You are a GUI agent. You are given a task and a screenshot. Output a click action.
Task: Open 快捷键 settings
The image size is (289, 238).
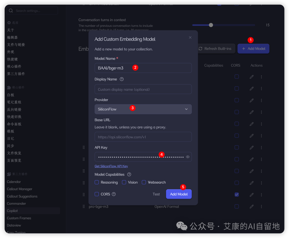click(12, 59)
